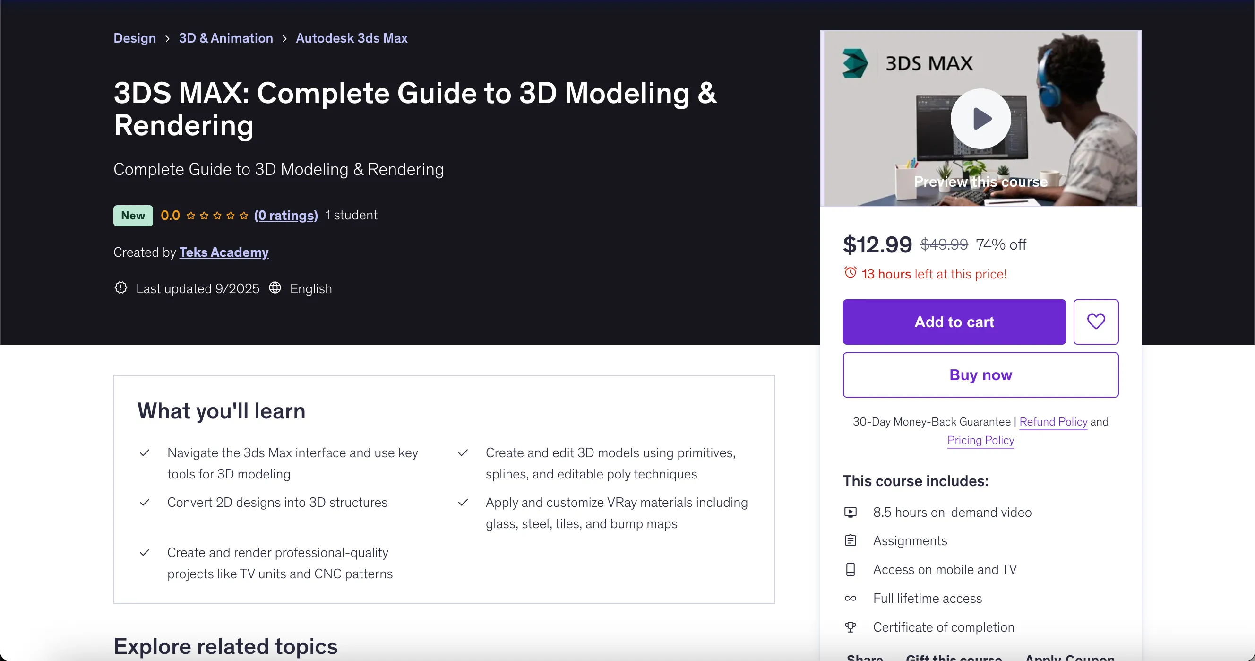
Task: Click the mobile phone icon beside Access
Action: point(850,569)
